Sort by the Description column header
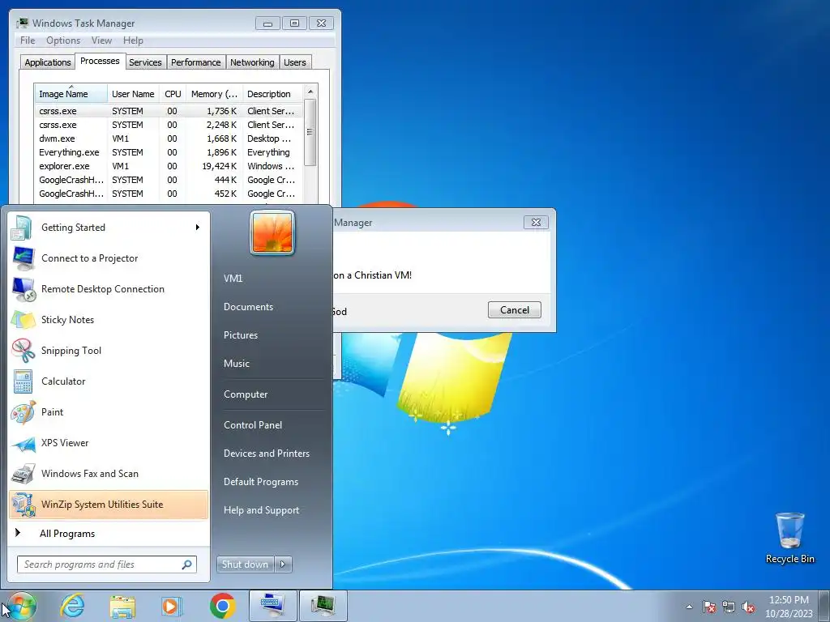The width and height of the screenshot is (830, 622). [x=272, y=94]
